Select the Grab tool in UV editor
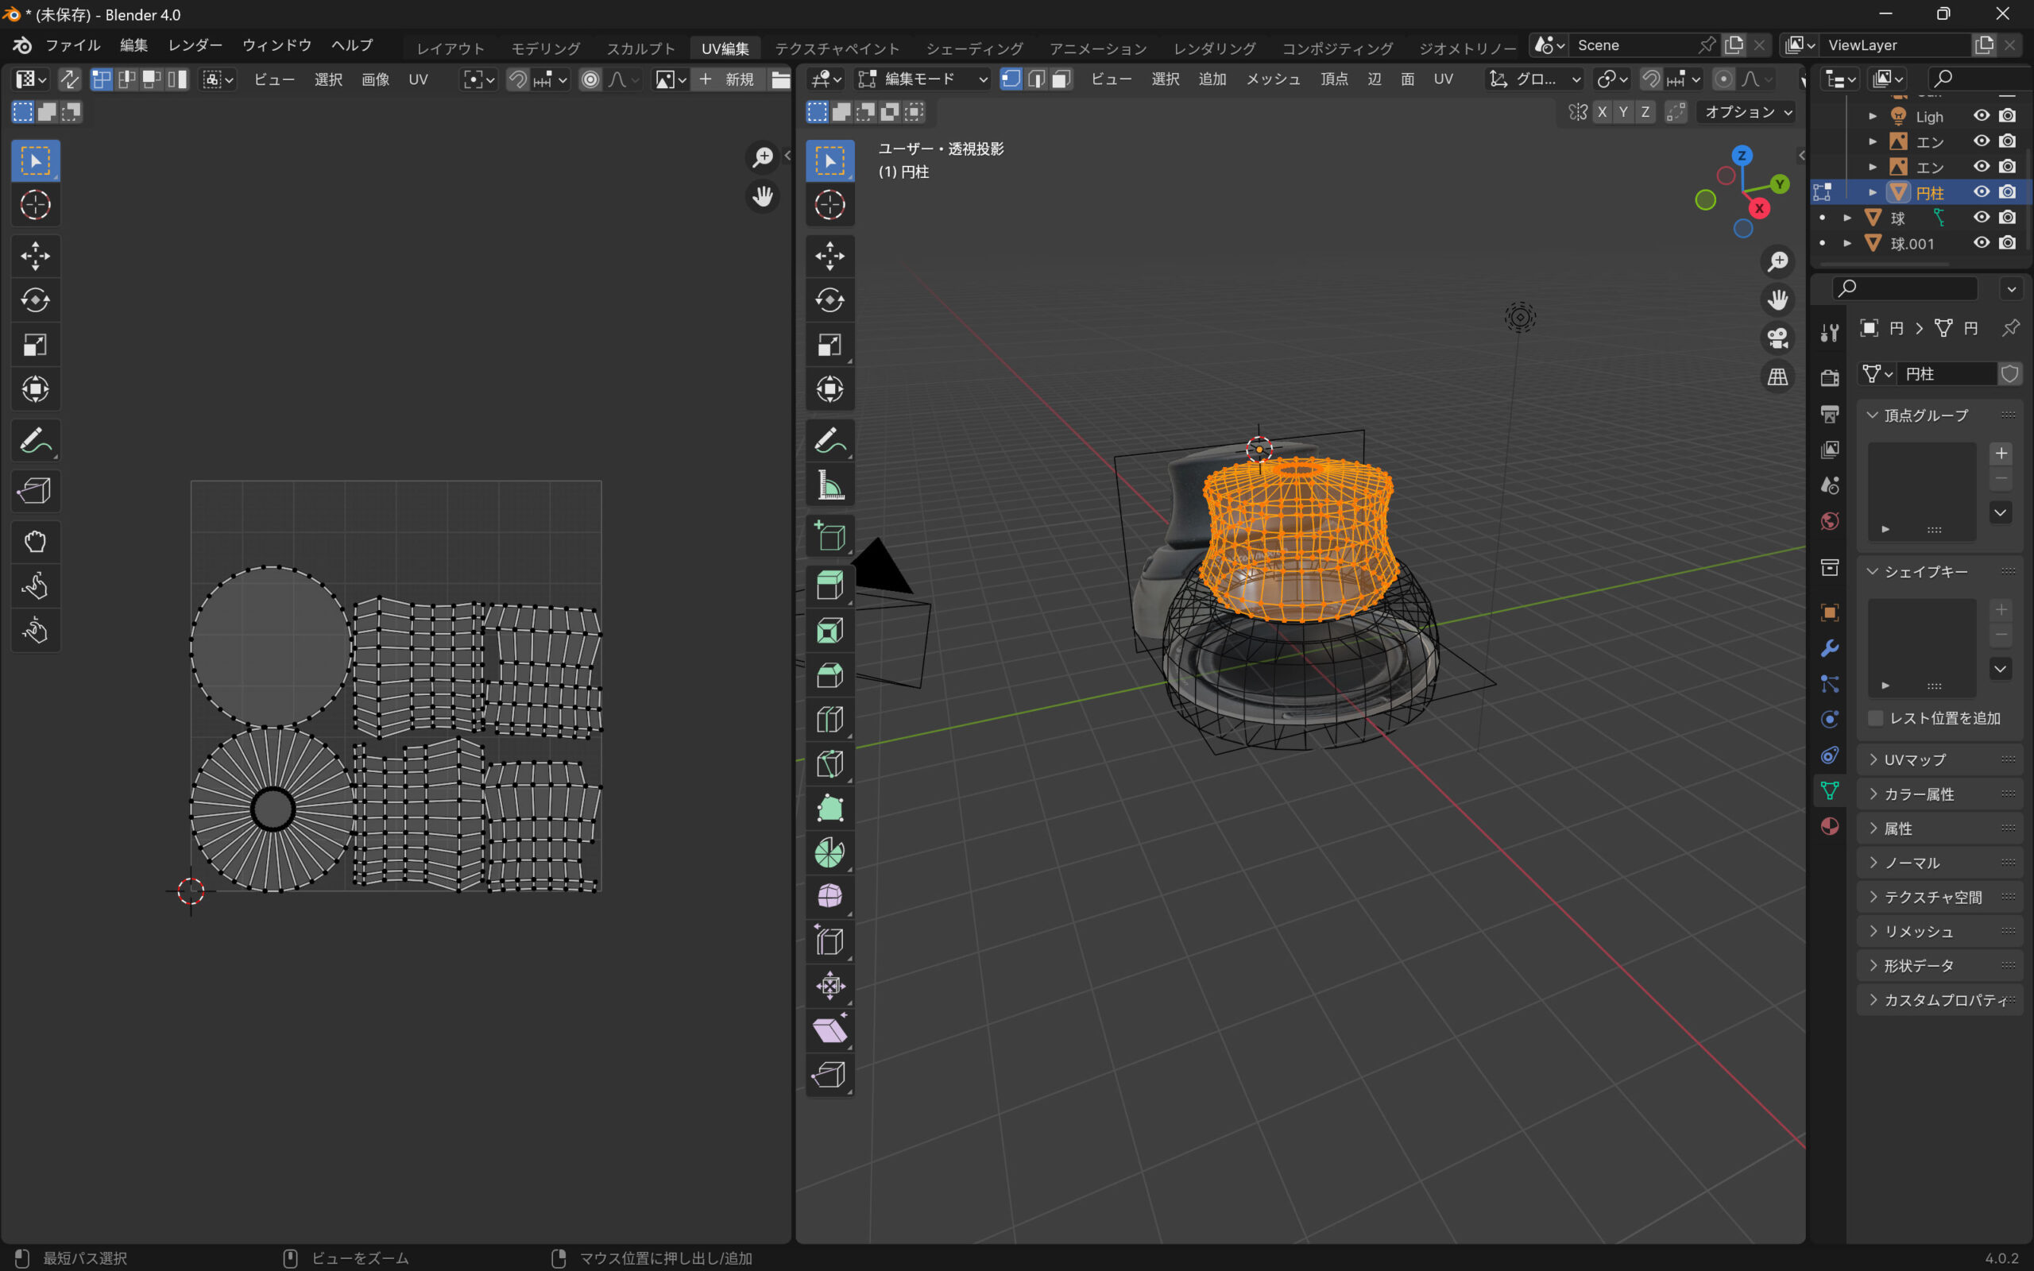The width and height of the screenshot is (2034, 1271). pos(35,541)
